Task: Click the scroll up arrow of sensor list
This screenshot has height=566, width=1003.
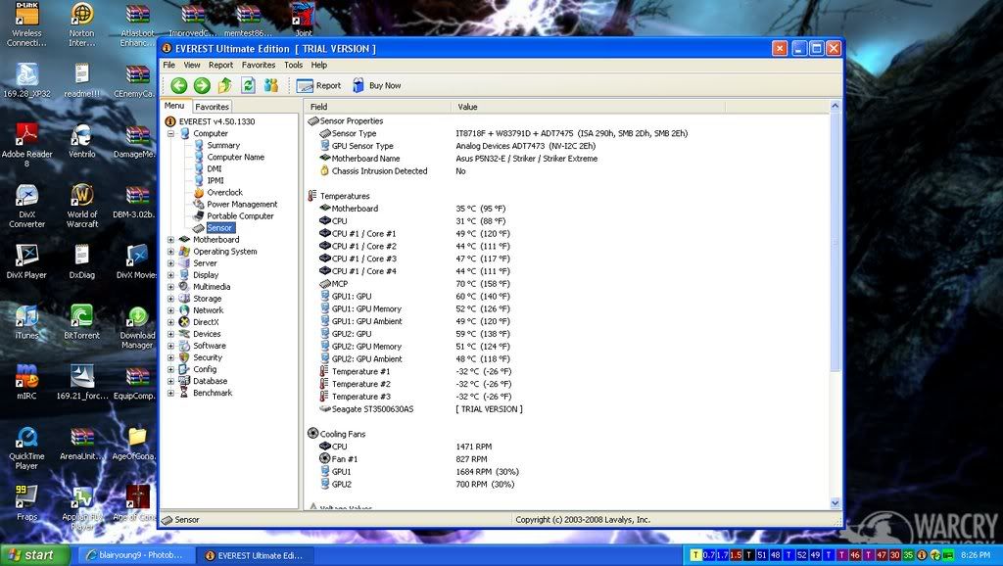Action: point(835,106)
